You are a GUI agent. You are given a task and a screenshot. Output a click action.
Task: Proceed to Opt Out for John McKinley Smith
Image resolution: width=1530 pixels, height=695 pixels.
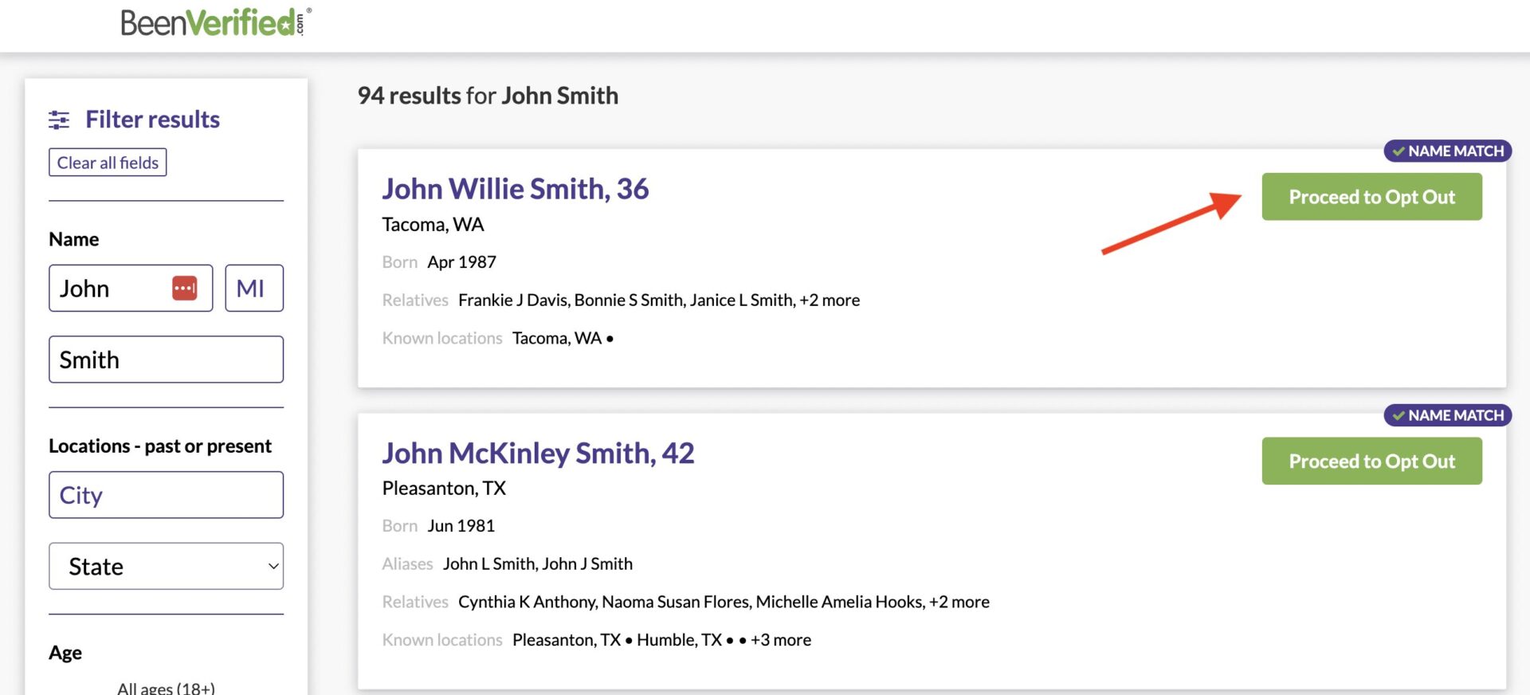pyautogui.click(x=1371, y=461)
